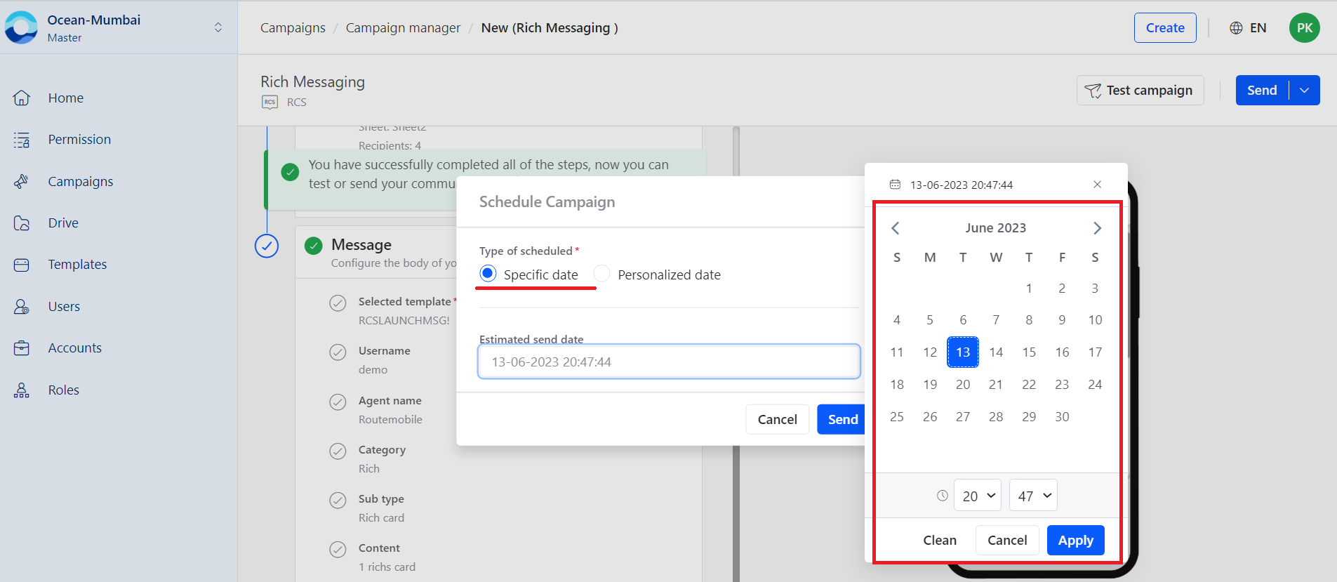The height and width of the screenshot is (582, 1337).
Task: Click check icon beside Agent name
Action: [x=338, y=402]
